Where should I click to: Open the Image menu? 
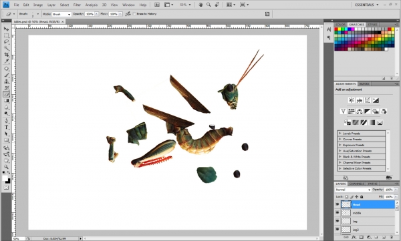38,5
